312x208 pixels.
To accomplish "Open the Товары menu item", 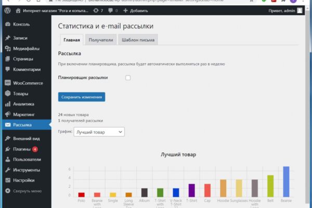I will (27, 94).
